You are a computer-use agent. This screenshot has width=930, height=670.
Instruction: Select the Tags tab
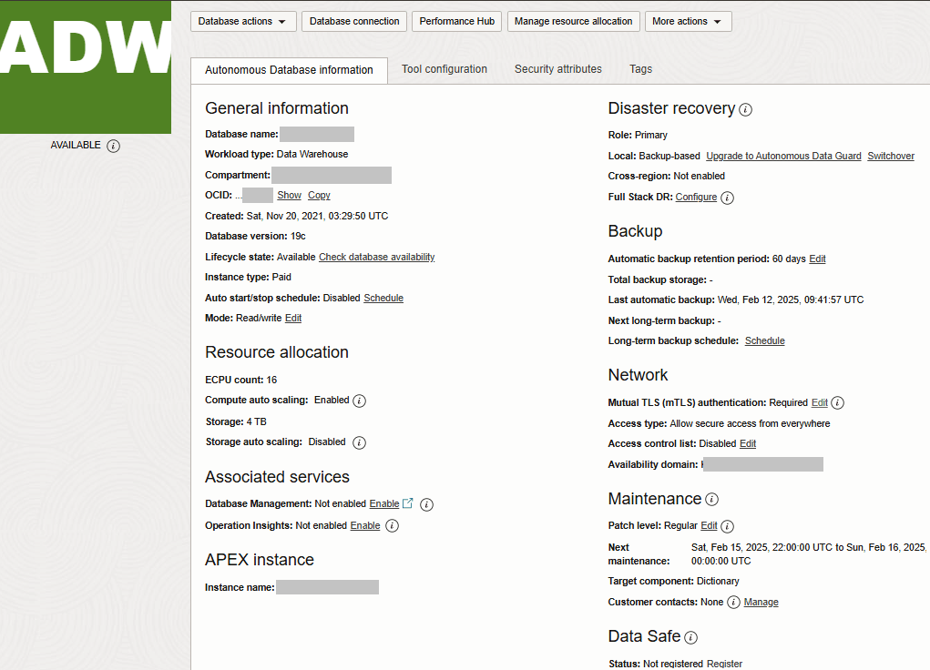[x=640, y=68]
